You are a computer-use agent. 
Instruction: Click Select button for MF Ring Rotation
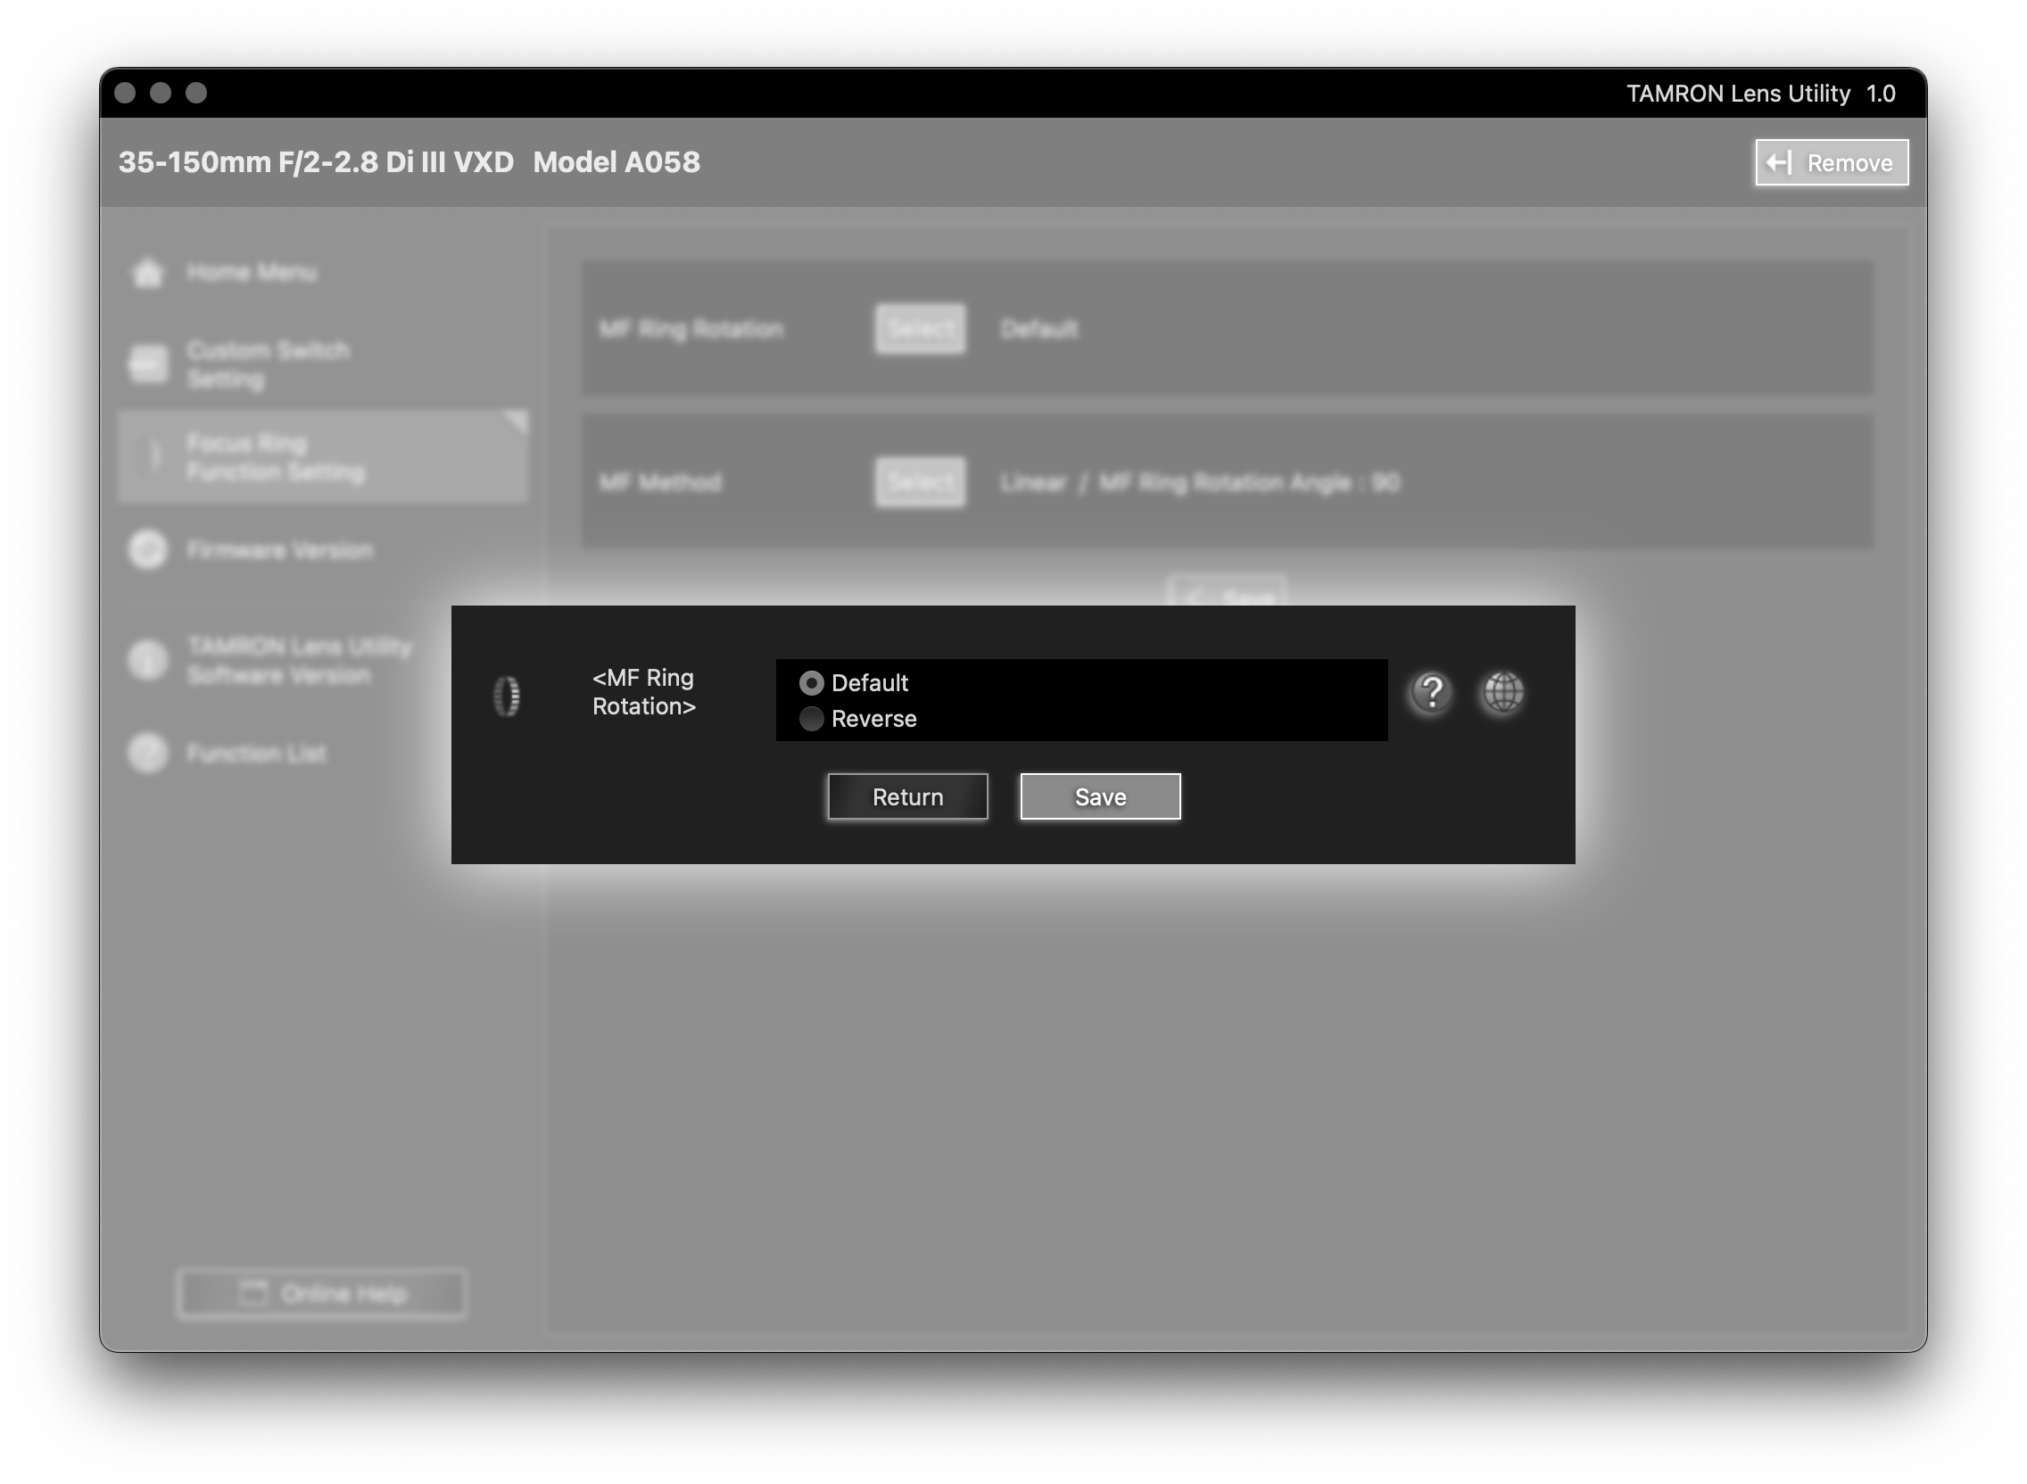(x=920, y=329)
